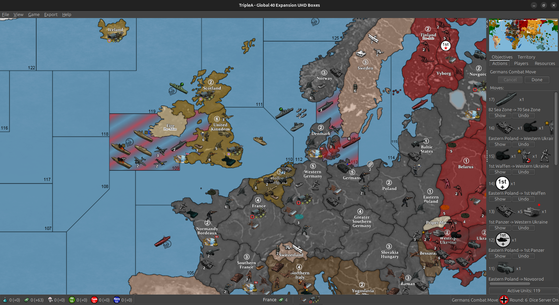Click the Cancel button
Screen dimensions: 559x305
tap(510, 80)
